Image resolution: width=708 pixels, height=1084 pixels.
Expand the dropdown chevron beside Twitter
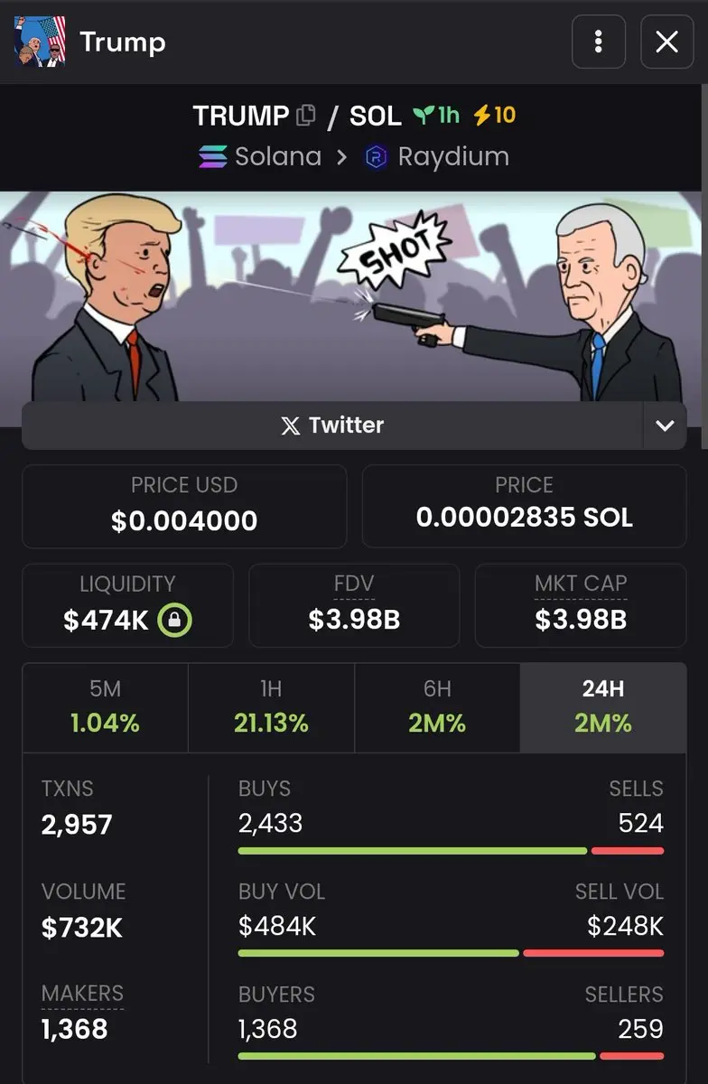[665, 425]
